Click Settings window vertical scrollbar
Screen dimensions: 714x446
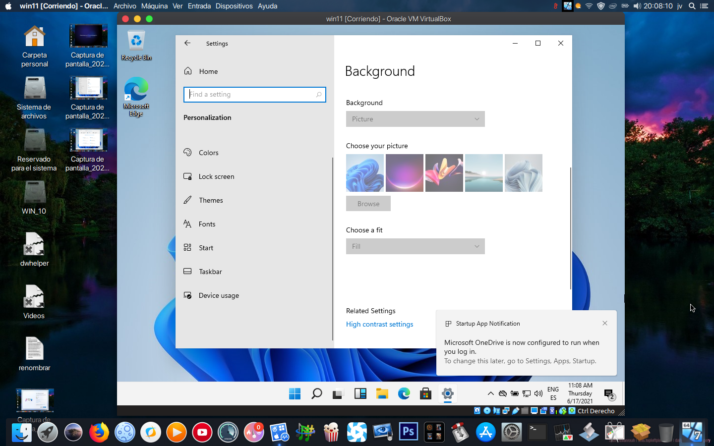[571, 228]
